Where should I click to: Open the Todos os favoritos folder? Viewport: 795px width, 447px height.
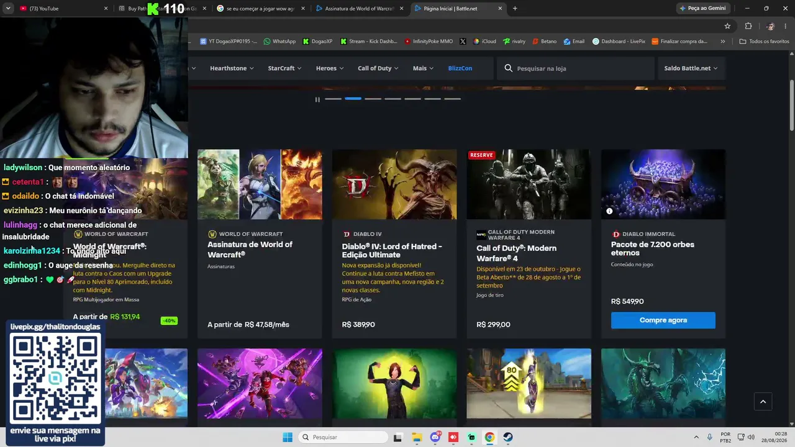(764, 42)
